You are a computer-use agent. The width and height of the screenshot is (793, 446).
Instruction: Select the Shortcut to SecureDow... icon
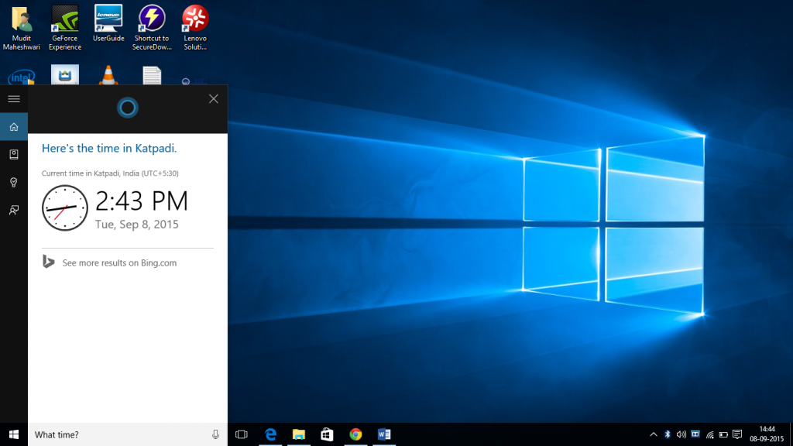point(152,29)
